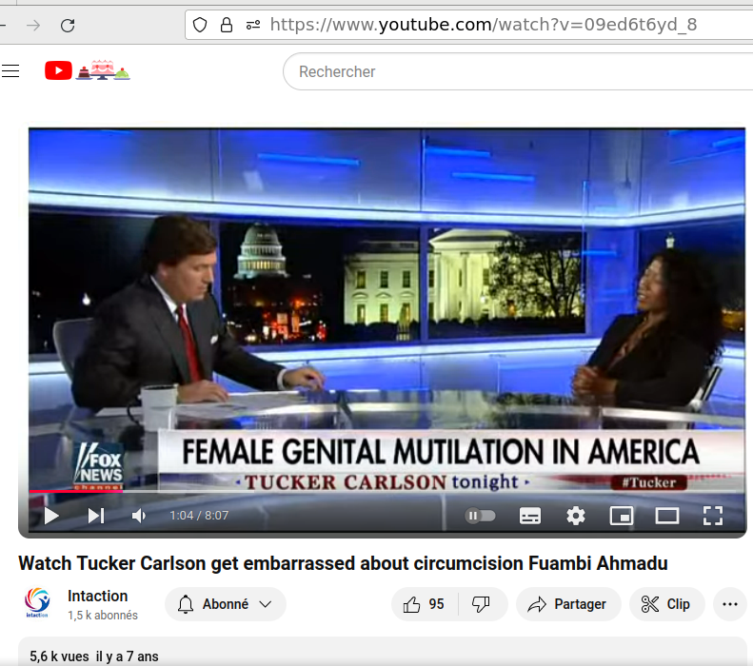This screenshot has width=753, height=666.
Task: Skip to the next video
Action: pos(96,516)
